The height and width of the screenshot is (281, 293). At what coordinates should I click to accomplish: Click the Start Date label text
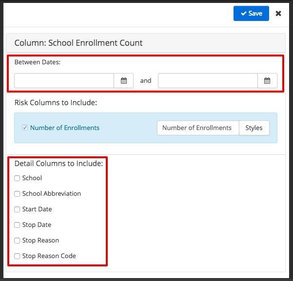(x=37, y=209)
